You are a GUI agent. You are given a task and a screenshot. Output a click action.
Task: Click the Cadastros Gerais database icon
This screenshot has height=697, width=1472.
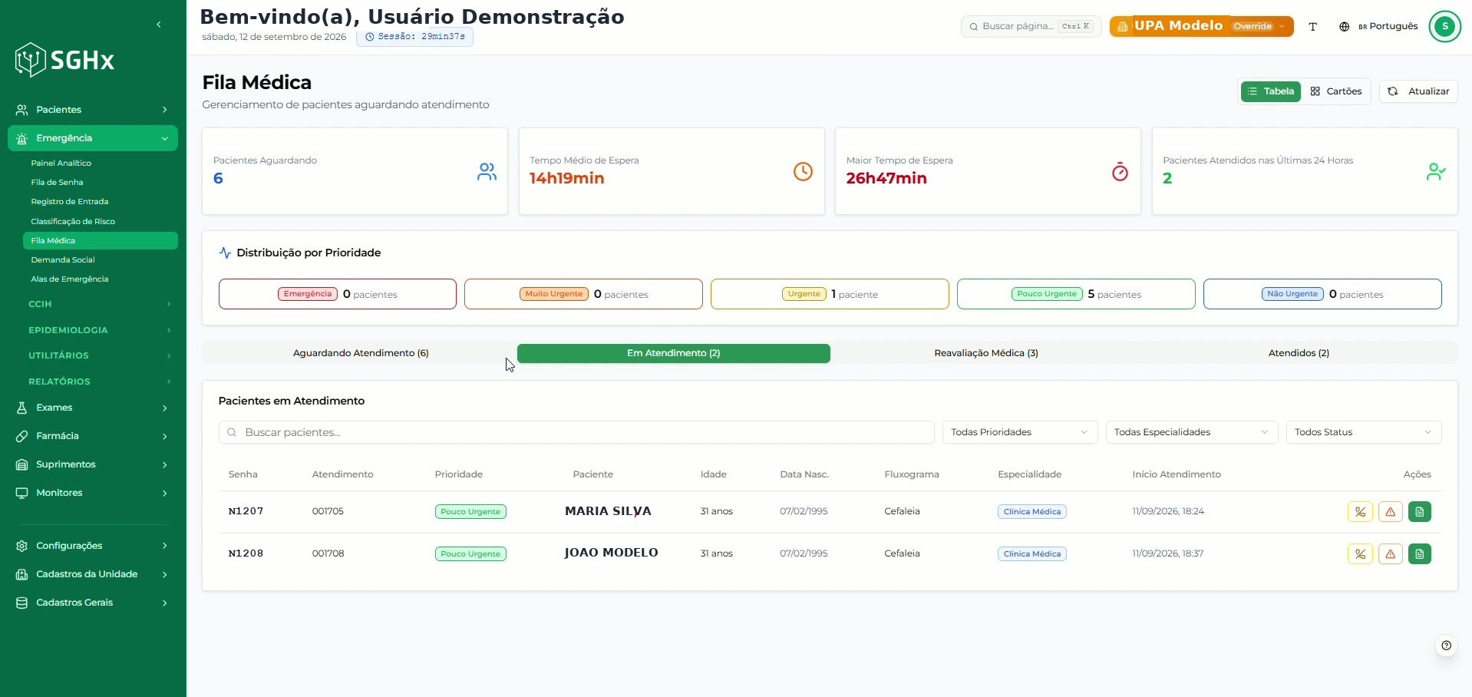(21, 603)
